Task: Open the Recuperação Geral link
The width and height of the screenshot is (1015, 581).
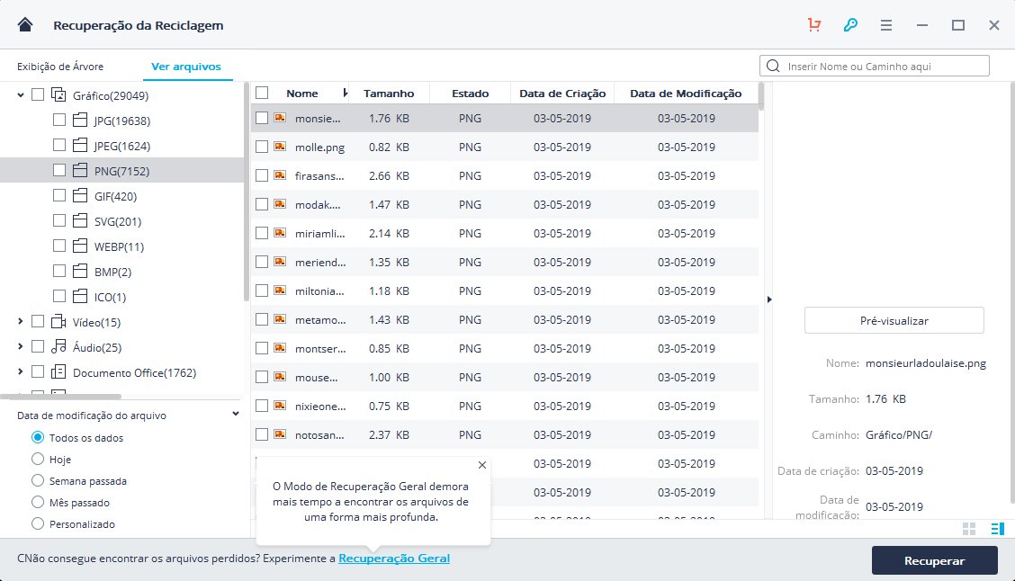Action: 394,559
